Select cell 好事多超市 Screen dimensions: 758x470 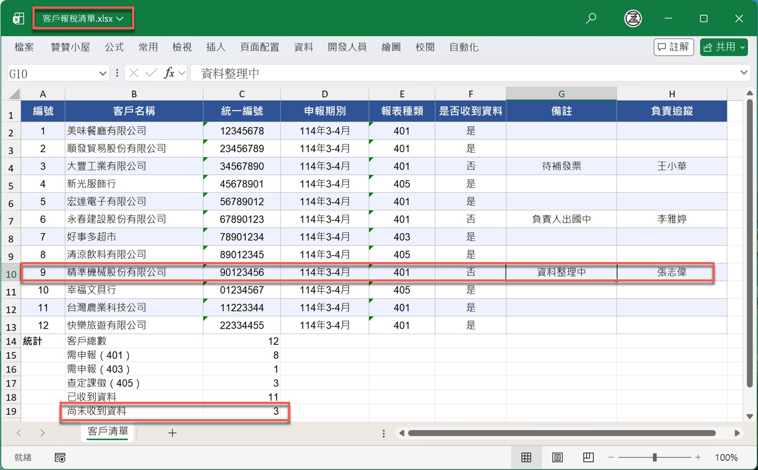[134, 237]
